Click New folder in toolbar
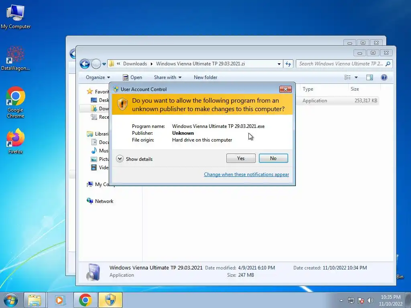Screen dimensions: 411x308 (x=205, y=77)
